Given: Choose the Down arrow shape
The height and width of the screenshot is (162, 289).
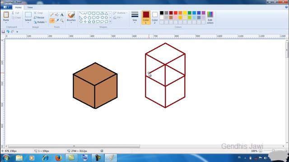Looking at the screenshot, I should pos(81,22).
